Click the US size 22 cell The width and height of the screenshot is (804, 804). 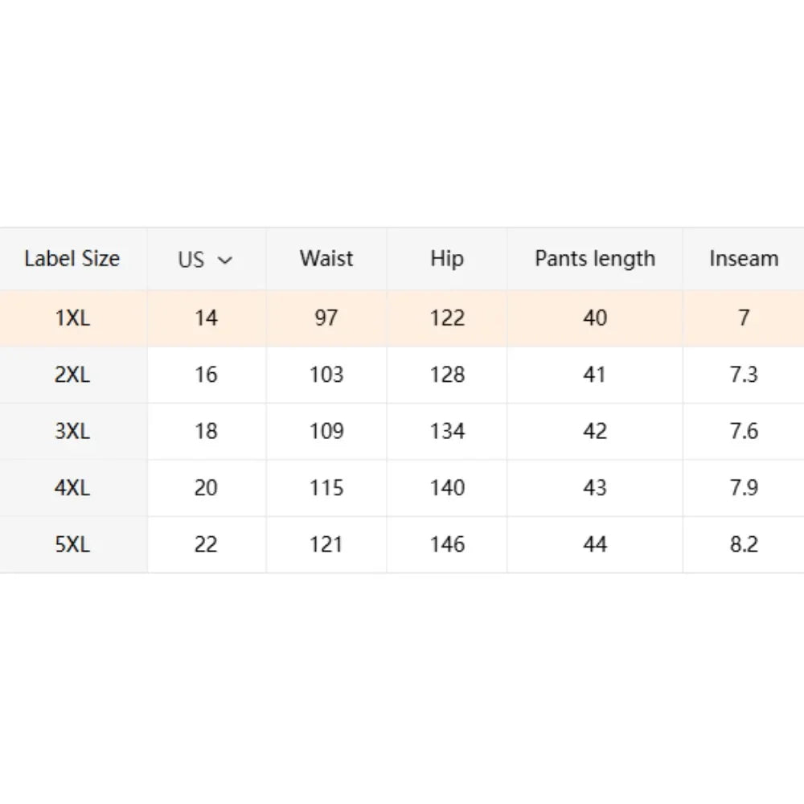pyautogui.click(x=206, y=544)
